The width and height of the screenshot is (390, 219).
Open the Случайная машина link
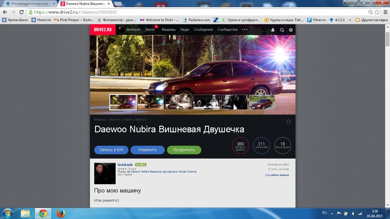click(277, 175)
